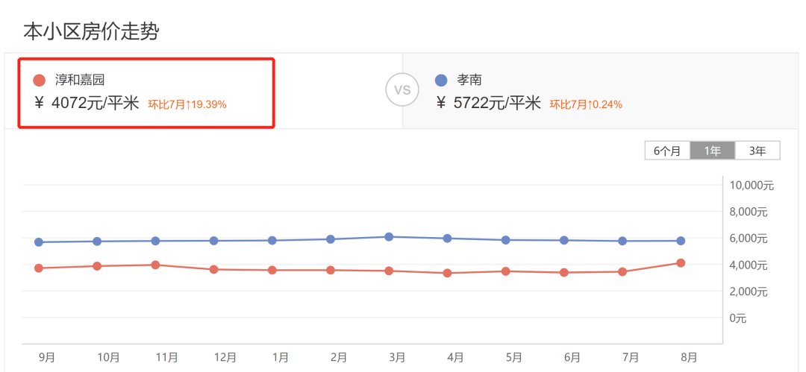Click the 淳和嘉园 community name
Image resolution: width=806 pixels, height=372 pixels.
[x=84, y=80]
